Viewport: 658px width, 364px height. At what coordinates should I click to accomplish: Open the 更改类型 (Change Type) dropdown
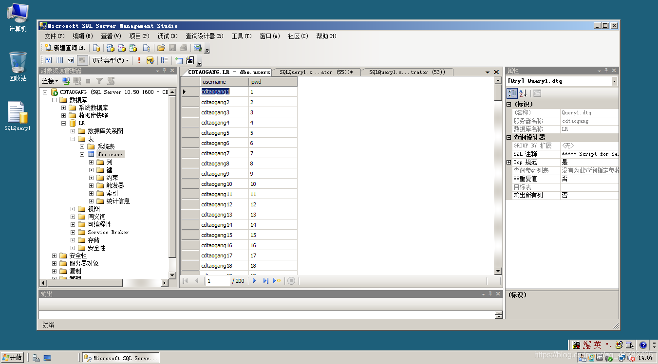[111, 60]
